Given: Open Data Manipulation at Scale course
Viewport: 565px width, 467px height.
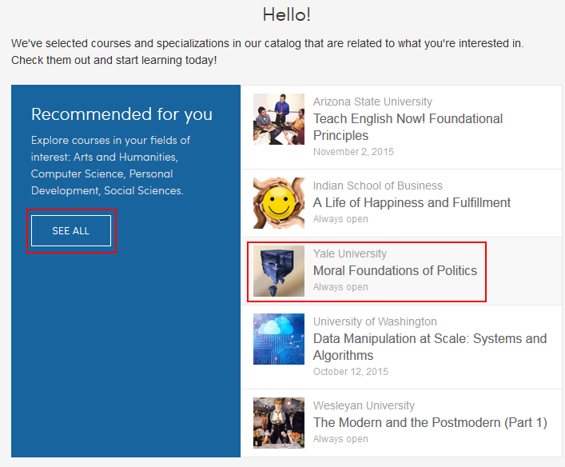Looking at the screenshot, I should 430,347.
